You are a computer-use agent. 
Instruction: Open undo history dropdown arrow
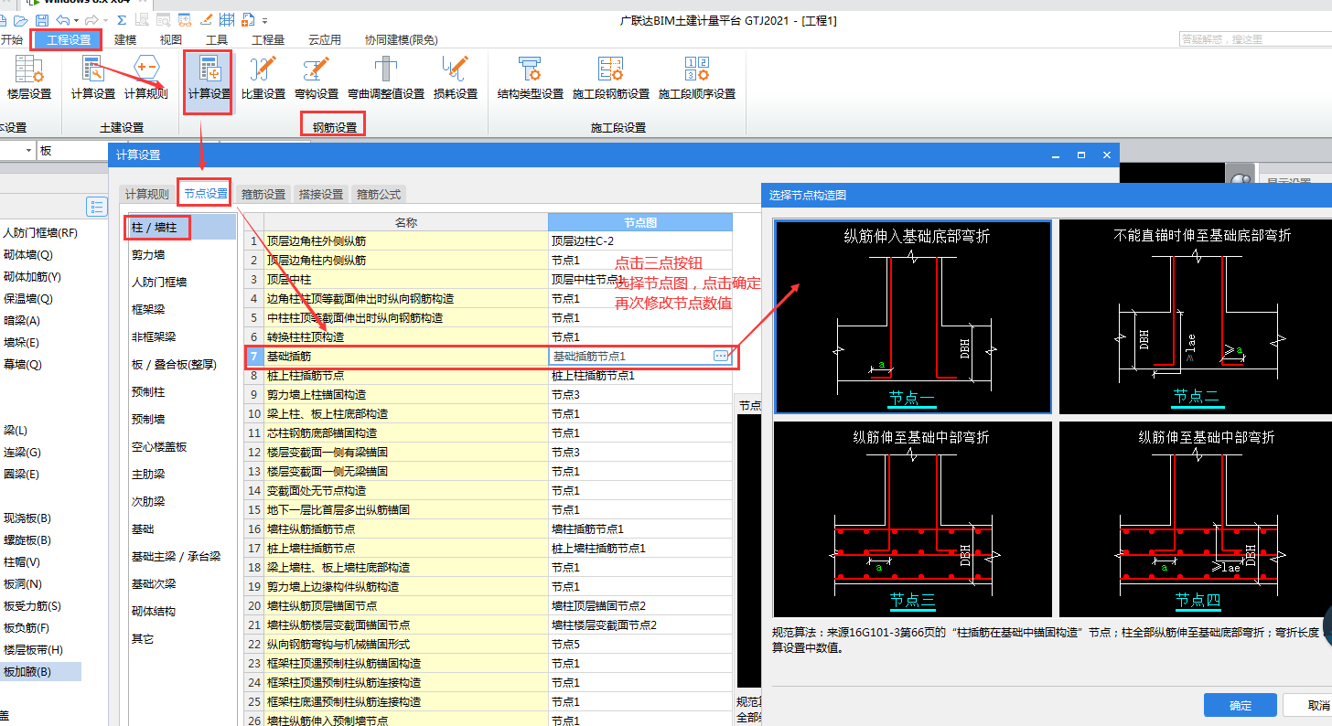(75, 20)
